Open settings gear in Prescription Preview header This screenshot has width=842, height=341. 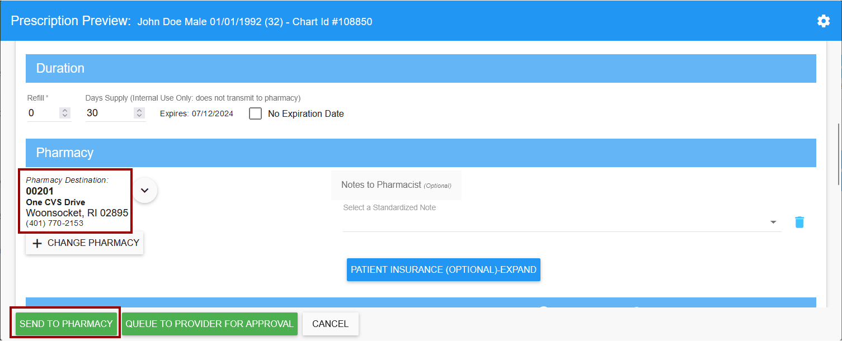[x=823, y=21]
